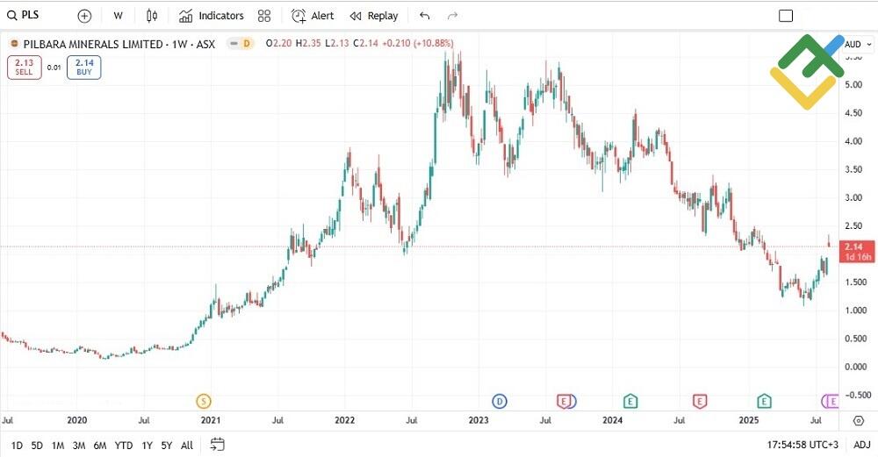
Task: Open the layout square icon
Action: tap(786, 16)
